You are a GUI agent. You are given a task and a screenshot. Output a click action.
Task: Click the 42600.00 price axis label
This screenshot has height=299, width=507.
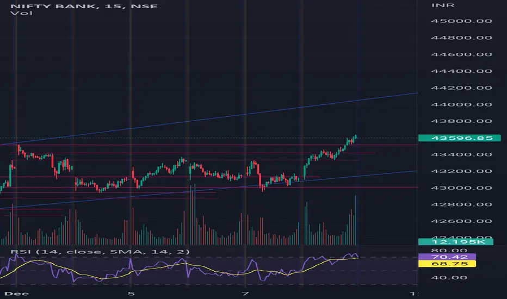(x=461, y=221)
